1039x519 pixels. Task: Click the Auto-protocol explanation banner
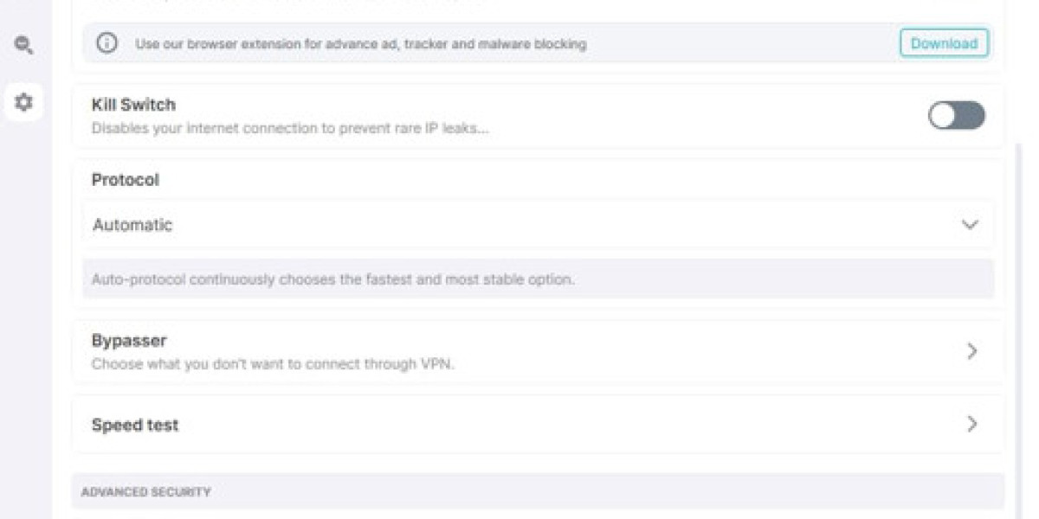[537, 278]
